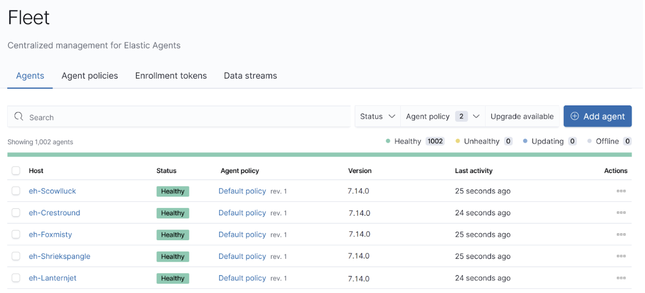Screen dimensions: 645x293
Task: Open the Agent policy filter dropdown
Action: coord(442,117)
